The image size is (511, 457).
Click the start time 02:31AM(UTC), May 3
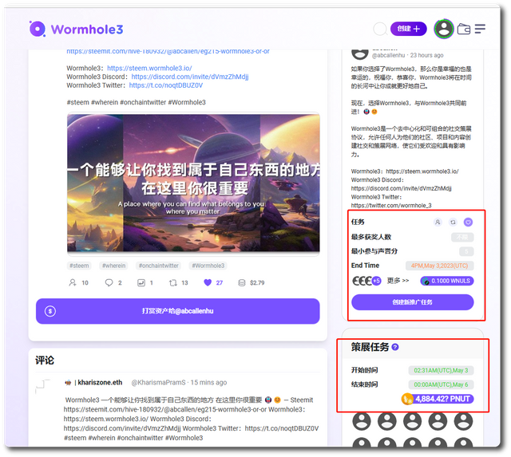441,370
